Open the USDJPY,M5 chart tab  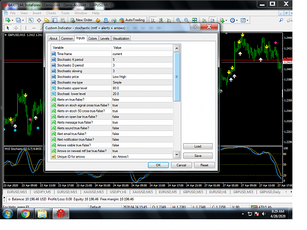[42, 192]
